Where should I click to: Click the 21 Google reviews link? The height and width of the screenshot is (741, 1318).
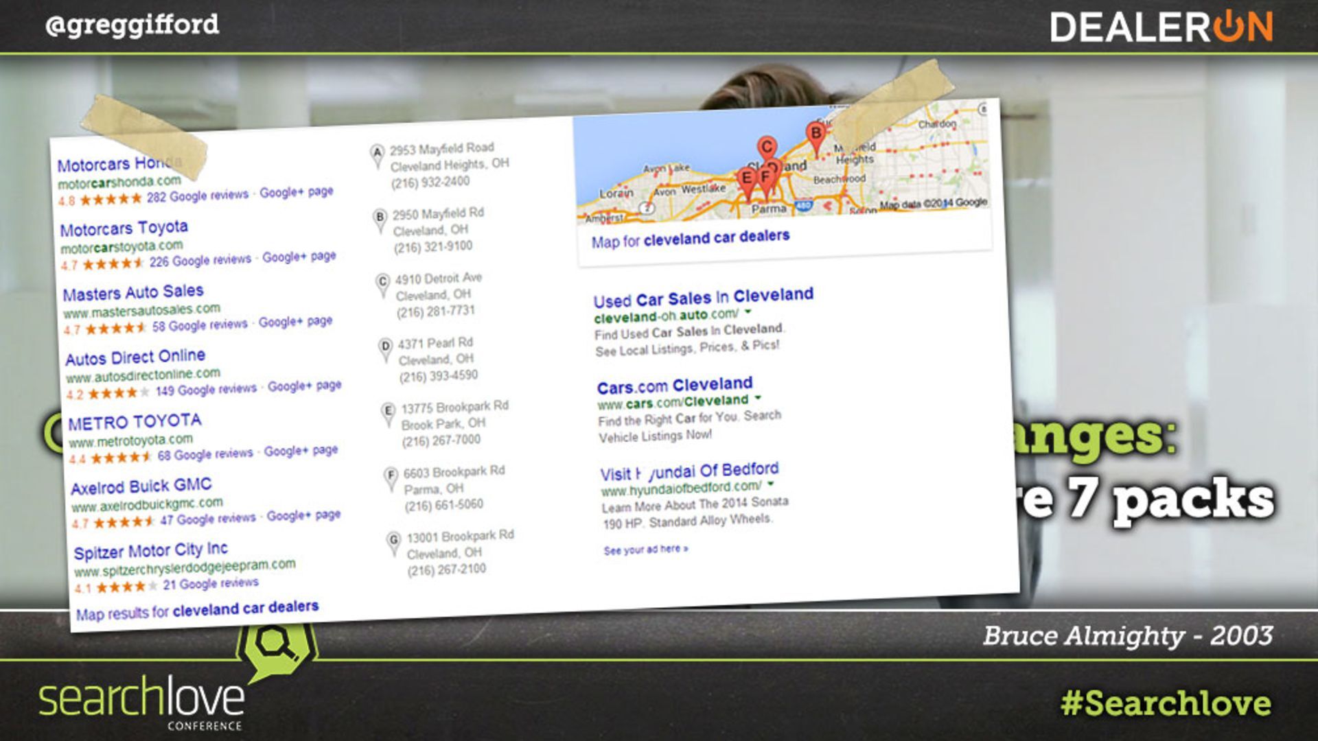pos(211,584)
